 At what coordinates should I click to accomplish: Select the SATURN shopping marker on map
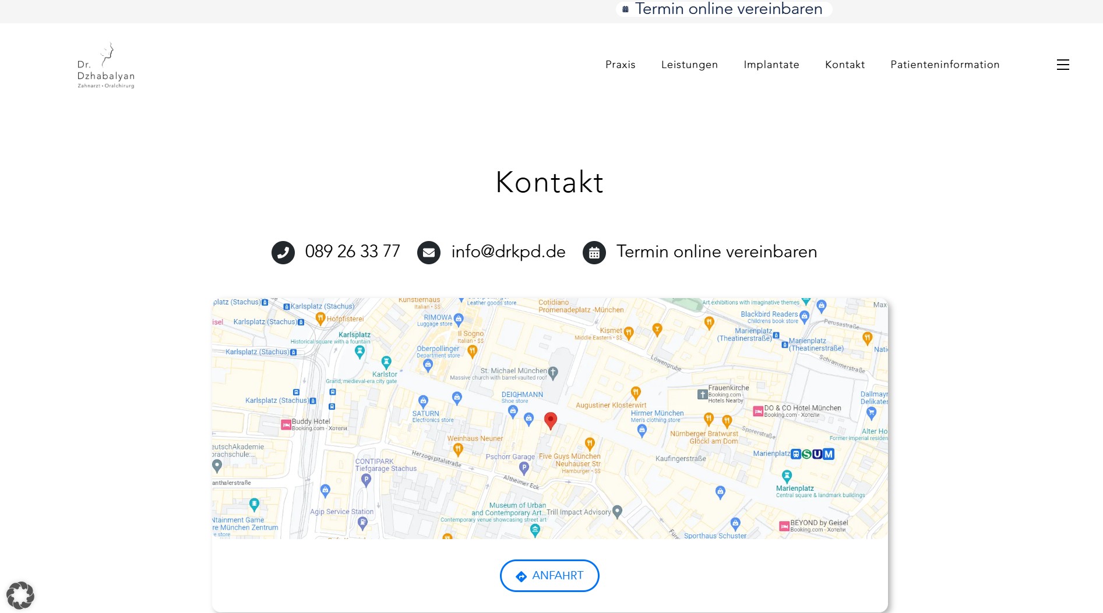tap(424, 401)
